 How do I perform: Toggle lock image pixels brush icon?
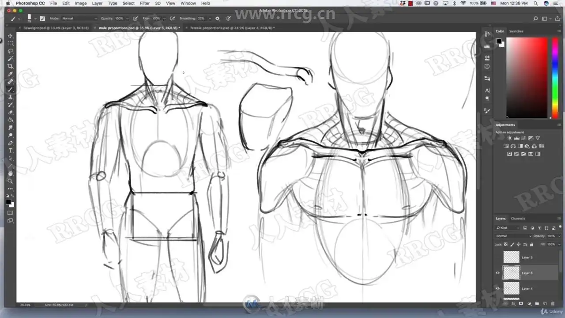(512, 244)
